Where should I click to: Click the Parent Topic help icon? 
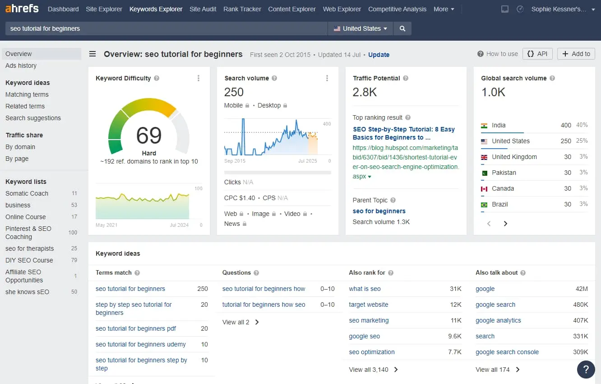[x=393, y=200]
